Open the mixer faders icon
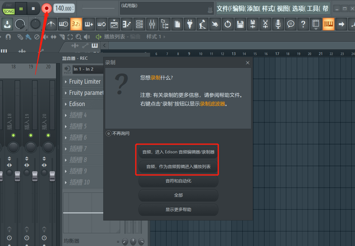The width and height of the screenshot is (355, 246). pyautogui.click(x=152, y=24)
